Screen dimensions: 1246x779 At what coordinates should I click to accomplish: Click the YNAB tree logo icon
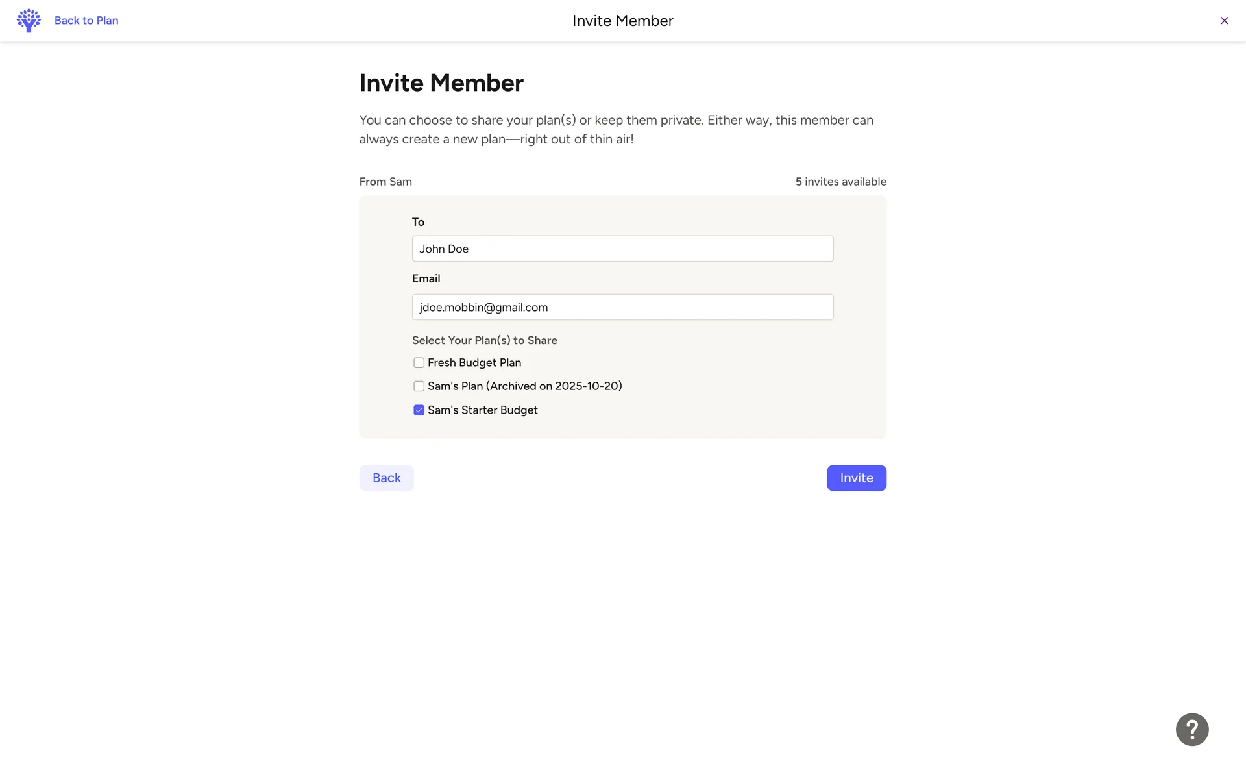(29, 21)
